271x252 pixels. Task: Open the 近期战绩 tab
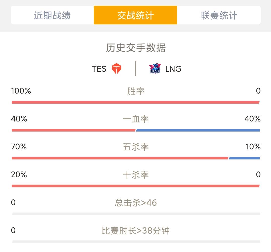[x=52, y=15]
